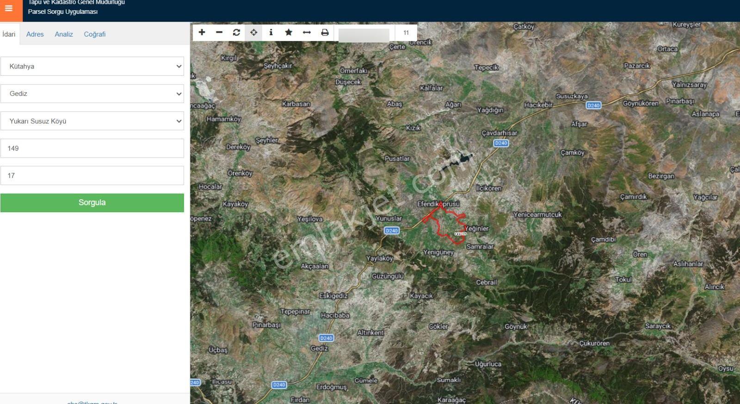Click the Gediz town label on map

(319, 349)
